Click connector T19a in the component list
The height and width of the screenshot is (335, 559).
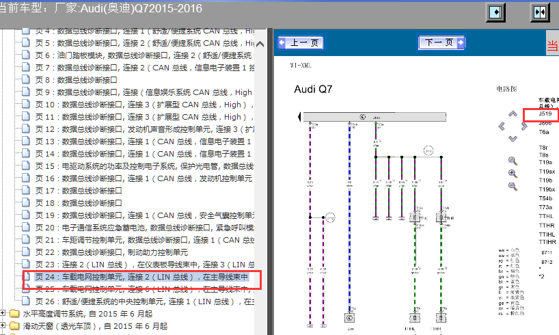(545, 162)
